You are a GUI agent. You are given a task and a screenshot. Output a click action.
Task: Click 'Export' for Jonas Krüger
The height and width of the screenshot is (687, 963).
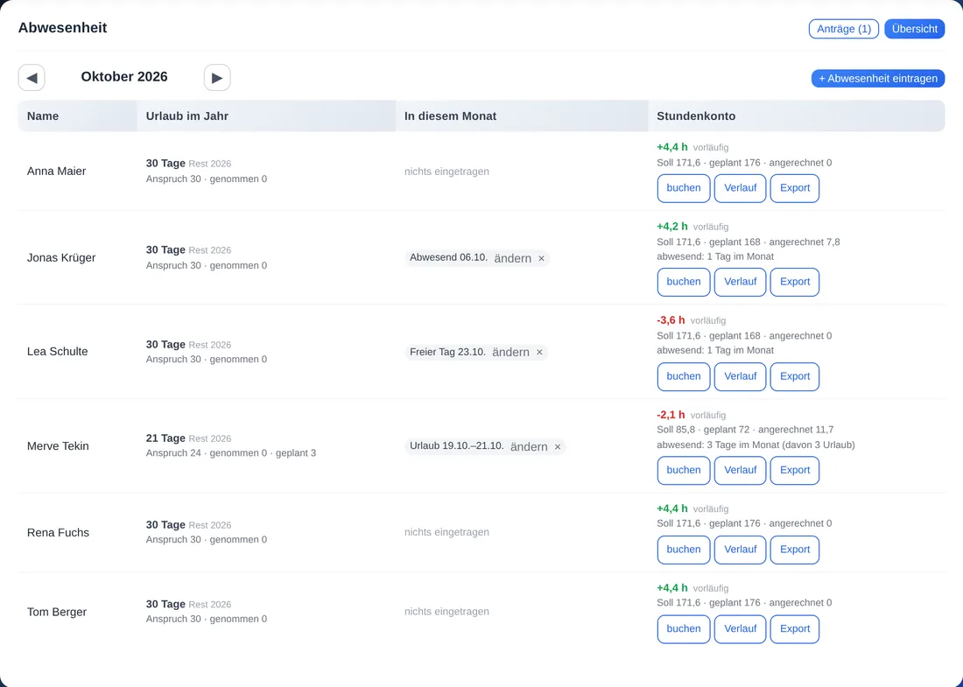[795, 283]
